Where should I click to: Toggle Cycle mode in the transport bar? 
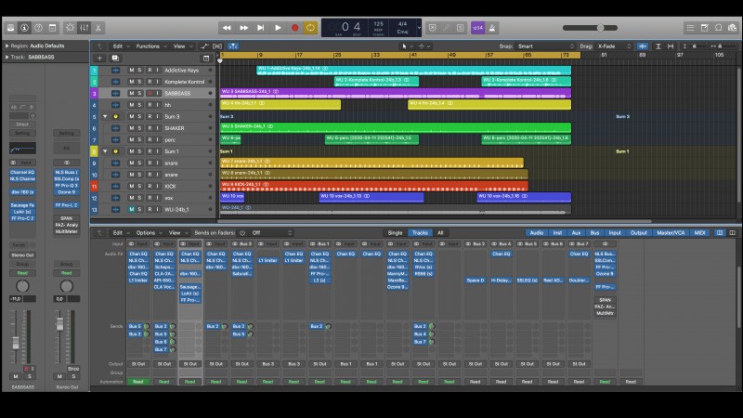(310, 28)
